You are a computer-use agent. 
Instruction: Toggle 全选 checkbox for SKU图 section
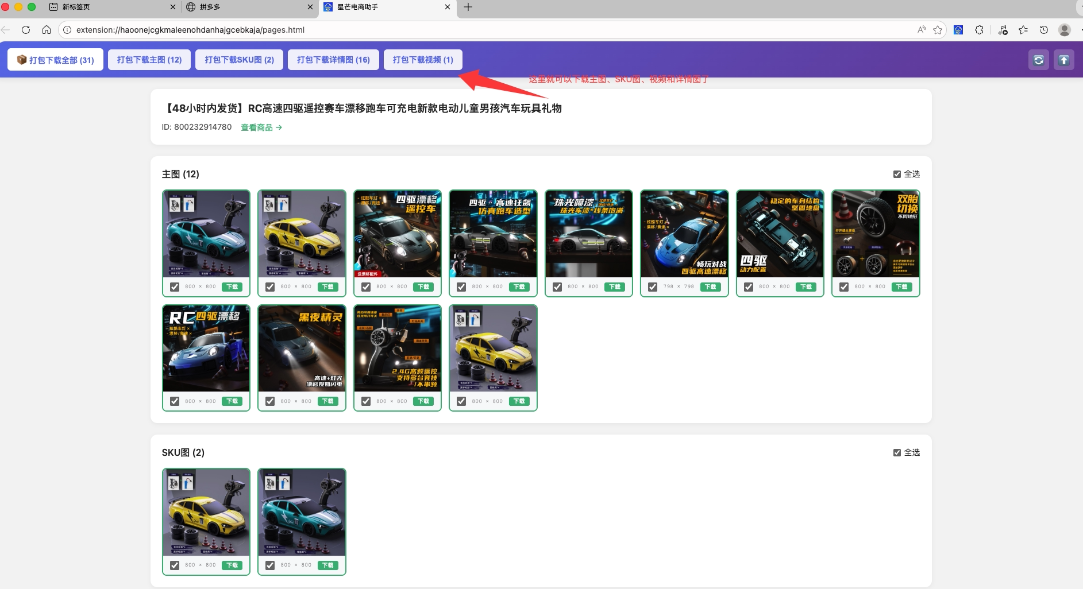click(897, 452)
